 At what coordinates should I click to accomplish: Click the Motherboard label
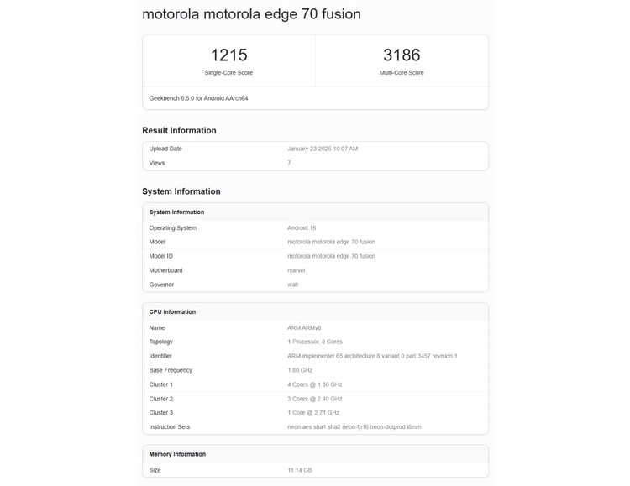pos(166,270)
